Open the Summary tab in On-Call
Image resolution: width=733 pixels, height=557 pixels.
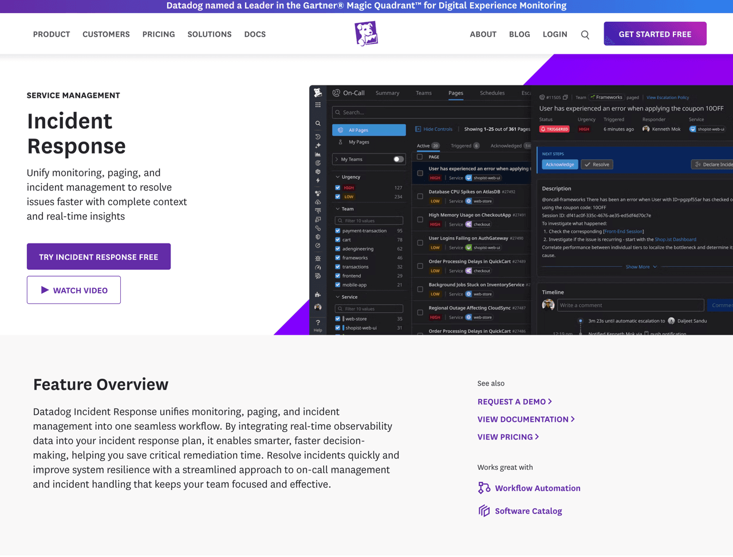coord(387,93)
